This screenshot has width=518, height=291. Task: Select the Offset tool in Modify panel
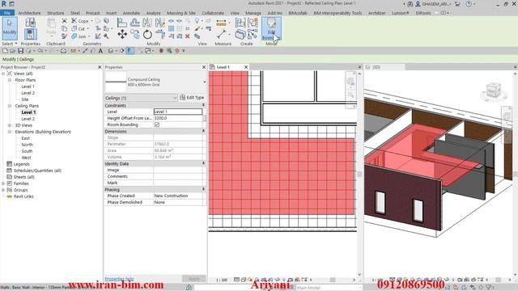(x=135, y=23)
